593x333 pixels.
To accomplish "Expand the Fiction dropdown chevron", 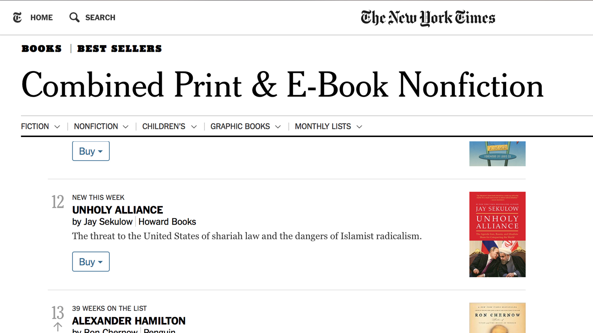I will (x=57, y=127).
